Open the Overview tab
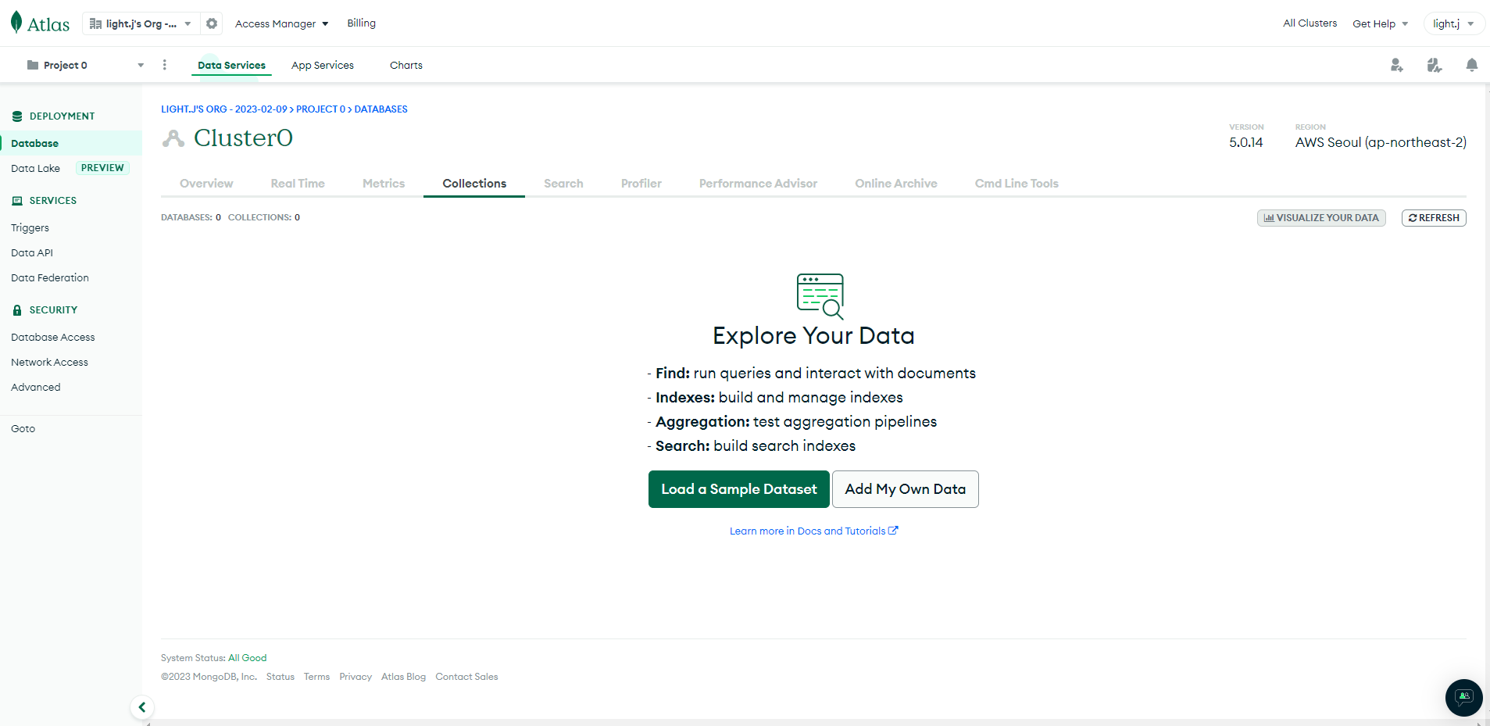Image resolution: width=1490 pixels, height=726 pixels. [x=206, y=184]
